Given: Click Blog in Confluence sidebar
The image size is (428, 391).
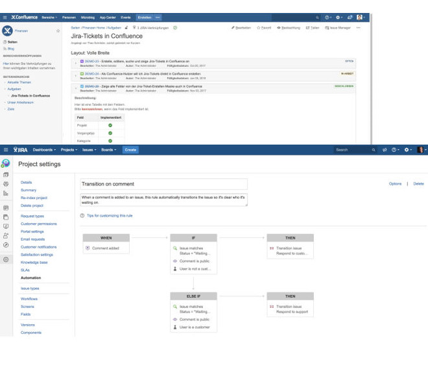Looking at the screenshot, I should click(11, 49).
